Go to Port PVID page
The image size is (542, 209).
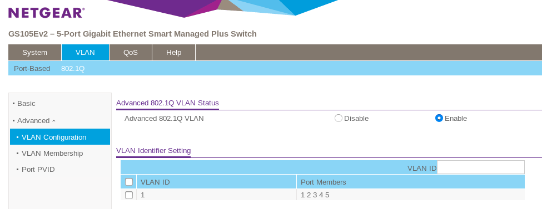[x=38, y=169]
